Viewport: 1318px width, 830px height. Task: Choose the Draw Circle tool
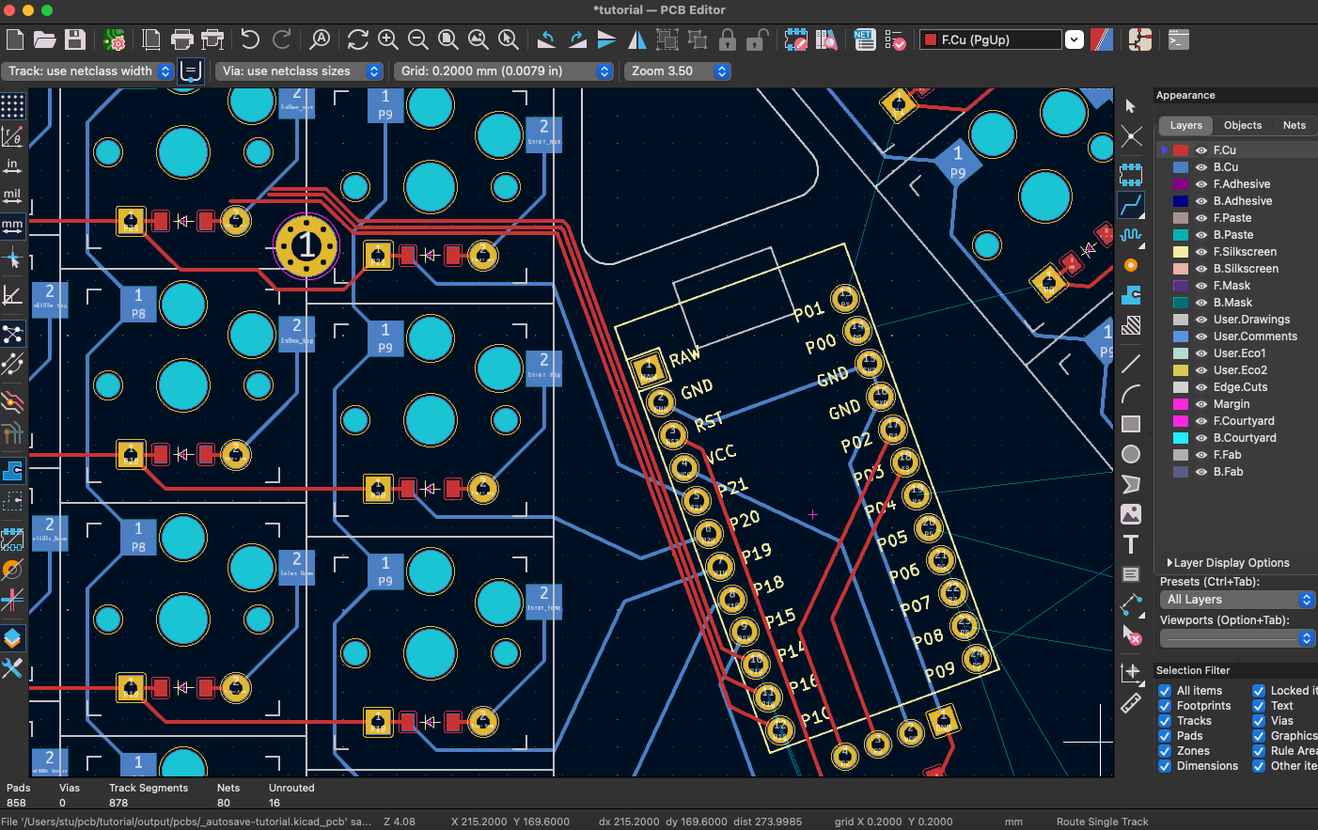pos(1132,454)
